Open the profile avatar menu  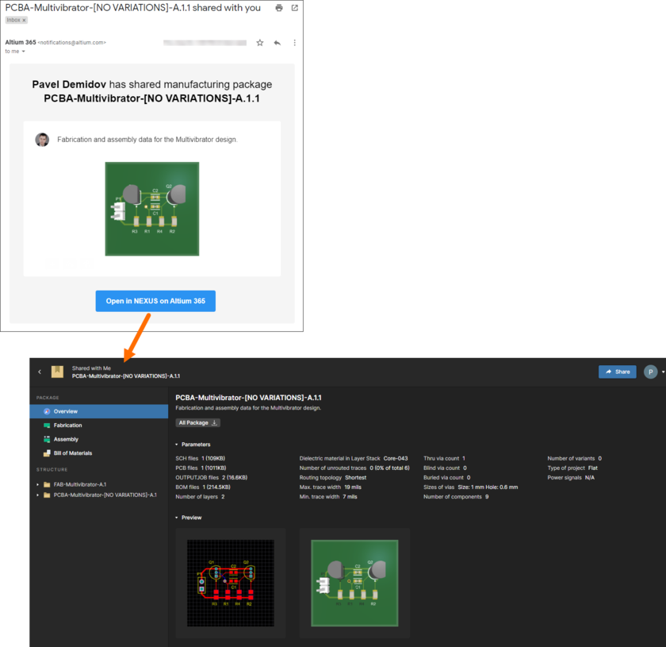649,371
